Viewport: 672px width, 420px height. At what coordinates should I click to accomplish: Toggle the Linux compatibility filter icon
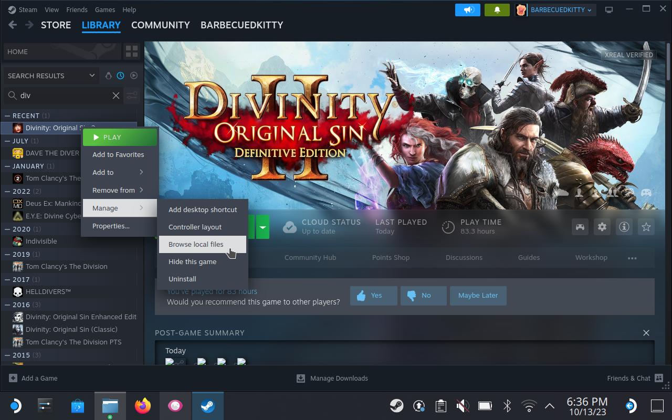pos(108,75)
